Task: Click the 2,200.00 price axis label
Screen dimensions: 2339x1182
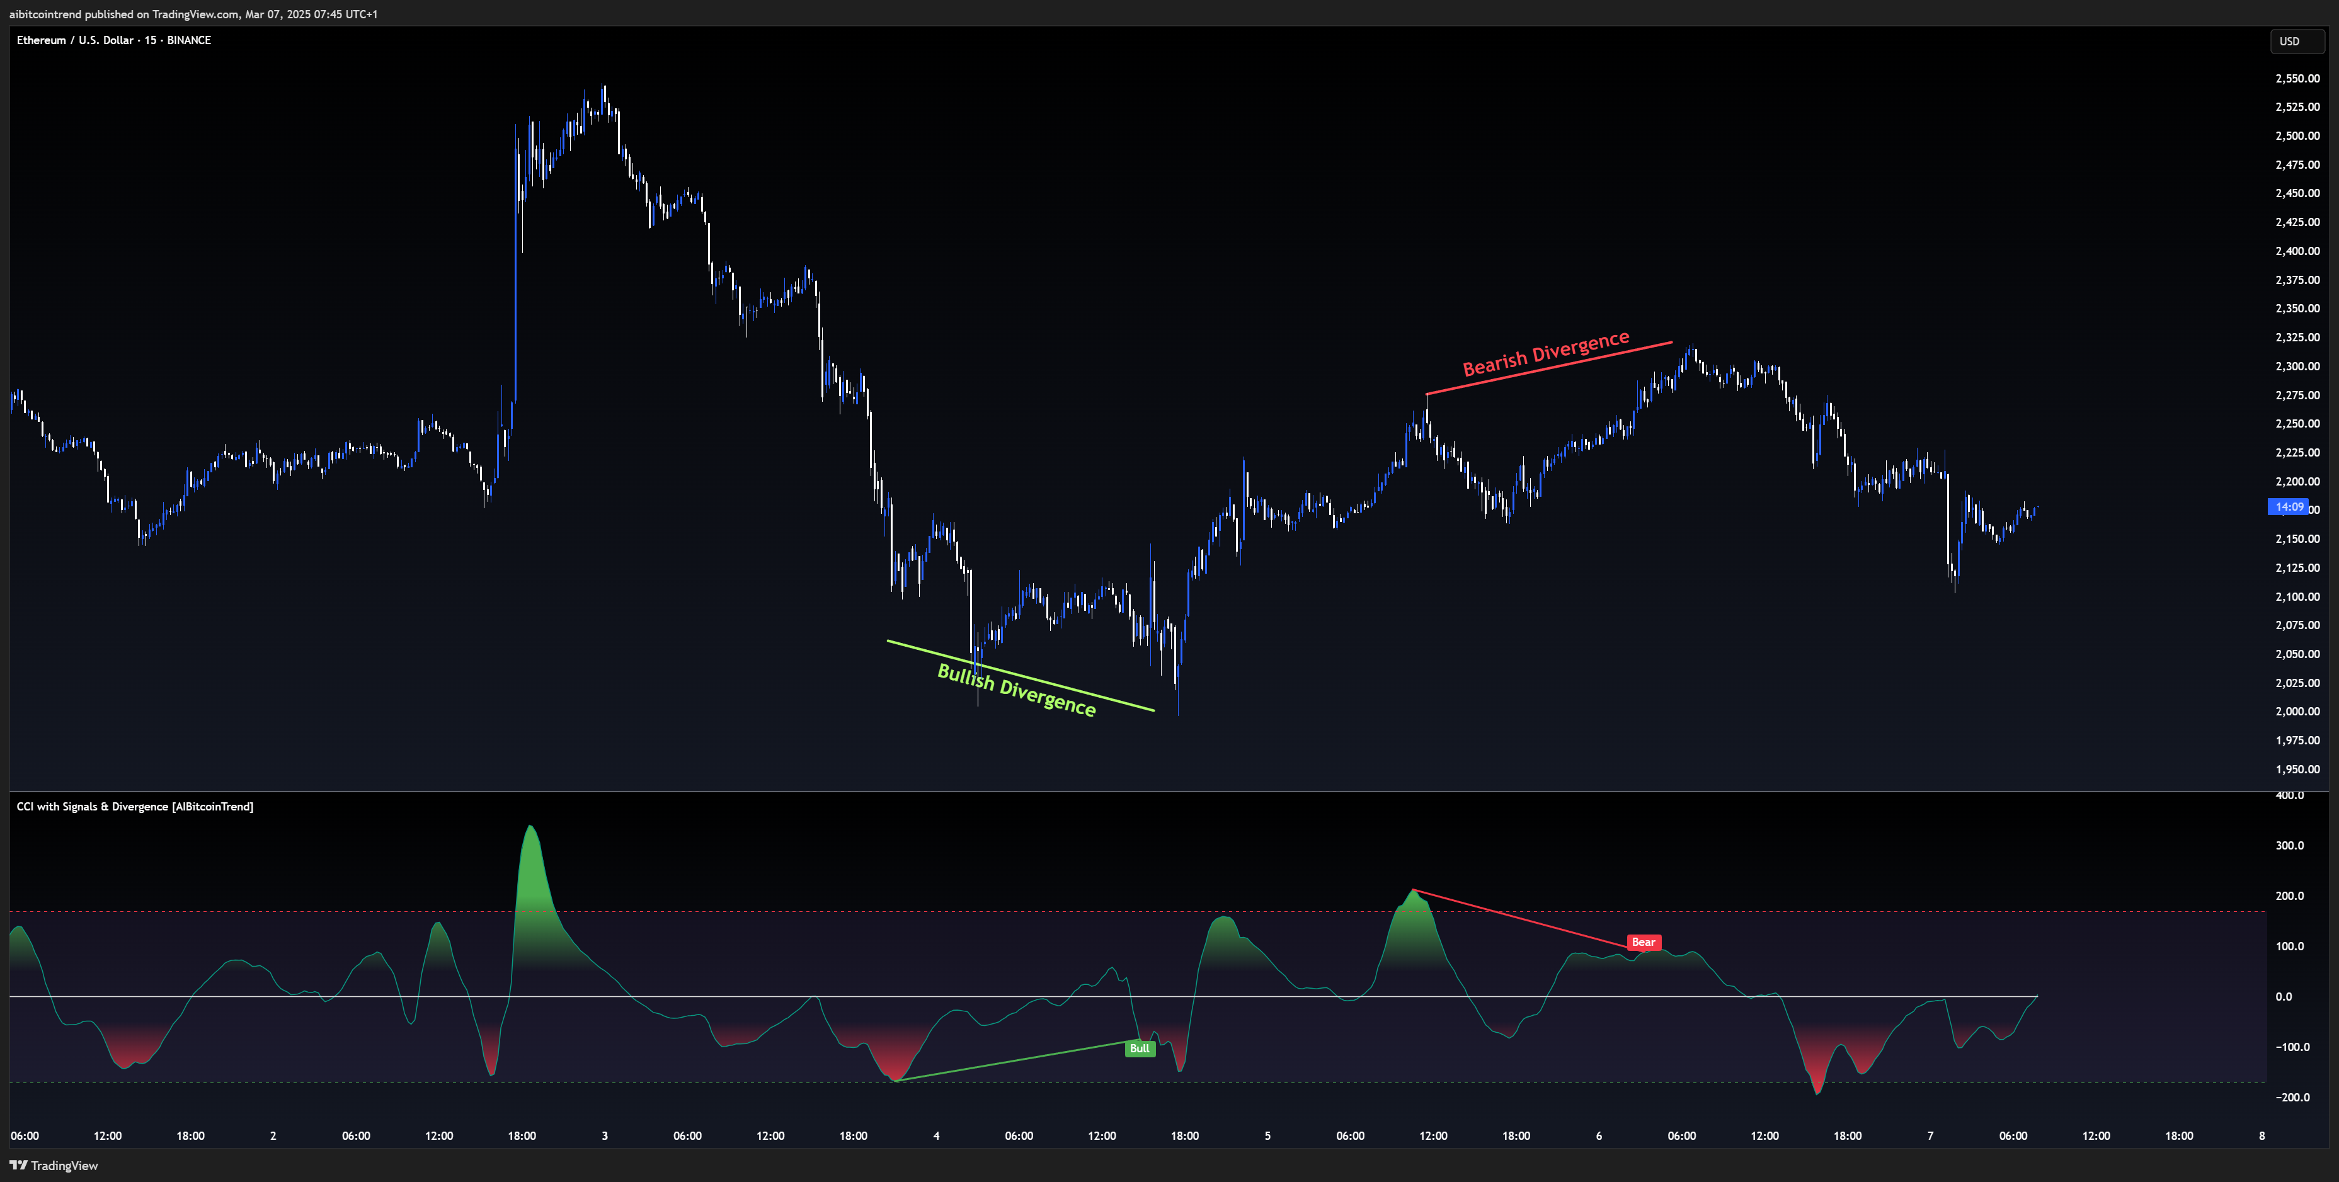Action: point(2296,482)
